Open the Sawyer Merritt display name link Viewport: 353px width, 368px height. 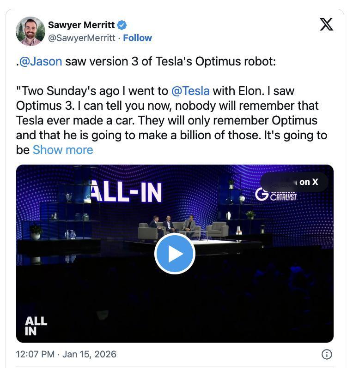(81, 25)
